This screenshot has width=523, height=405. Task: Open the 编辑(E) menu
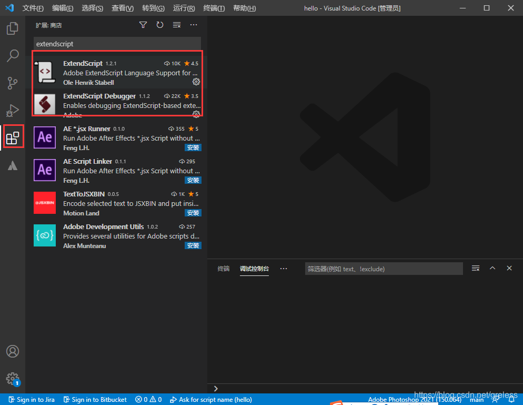click(63, 8)
